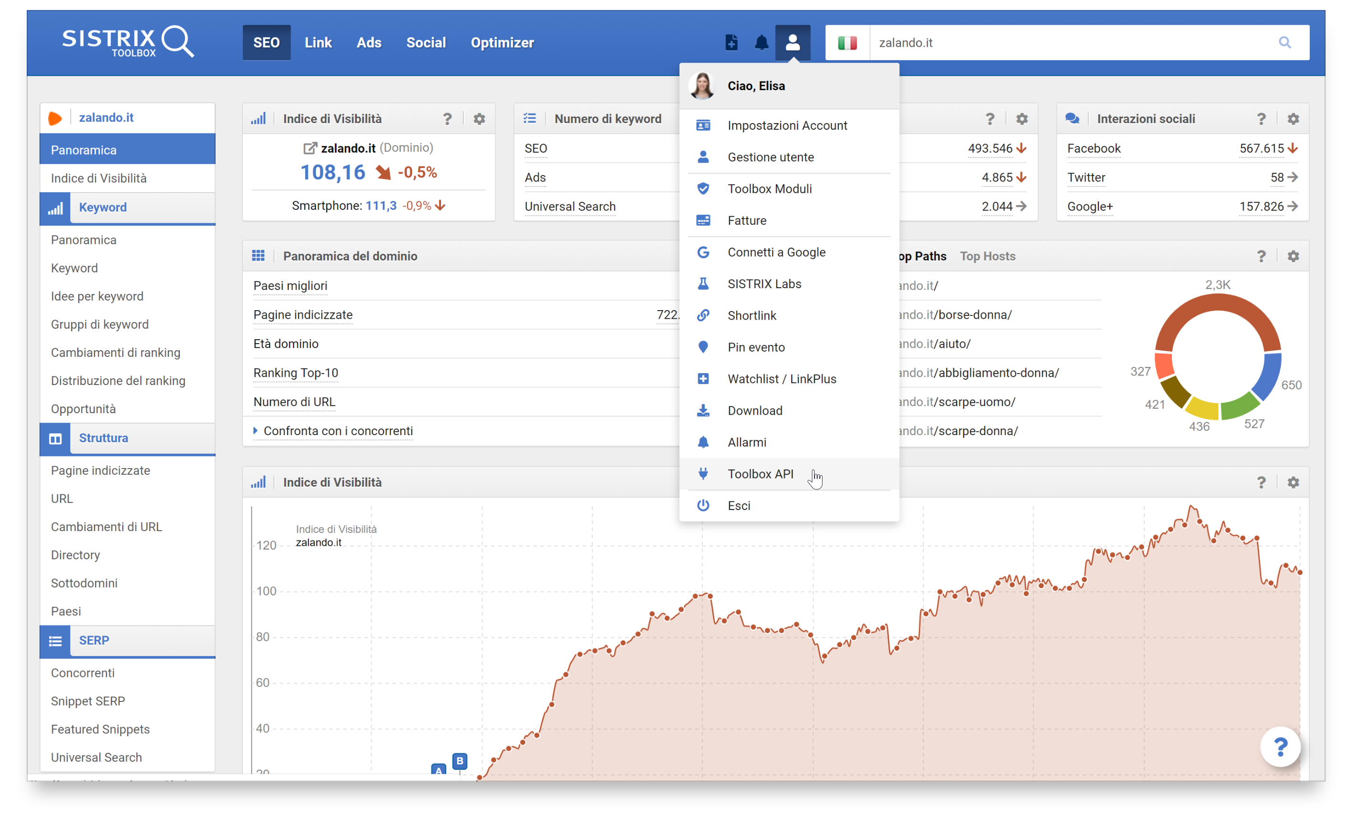This screenshot has width=1348, height=813.
Task: Click the SISTRIX Toolbox logo
Action: (127, 42)
